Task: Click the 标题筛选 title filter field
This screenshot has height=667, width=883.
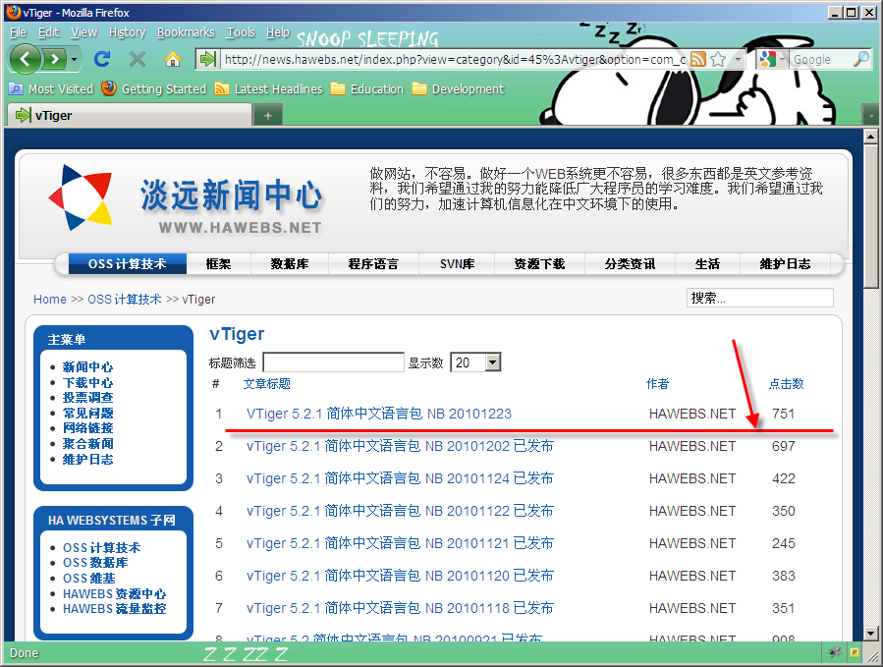Action: click(x=333, y=362)
